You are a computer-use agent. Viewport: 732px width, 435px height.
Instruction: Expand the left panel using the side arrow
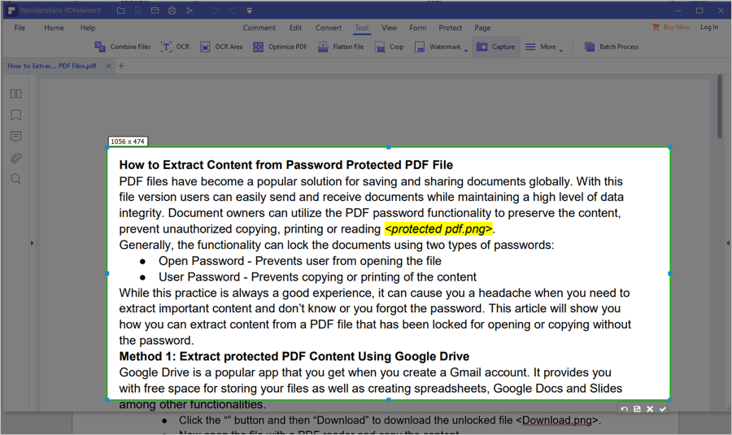pos(32,242)
